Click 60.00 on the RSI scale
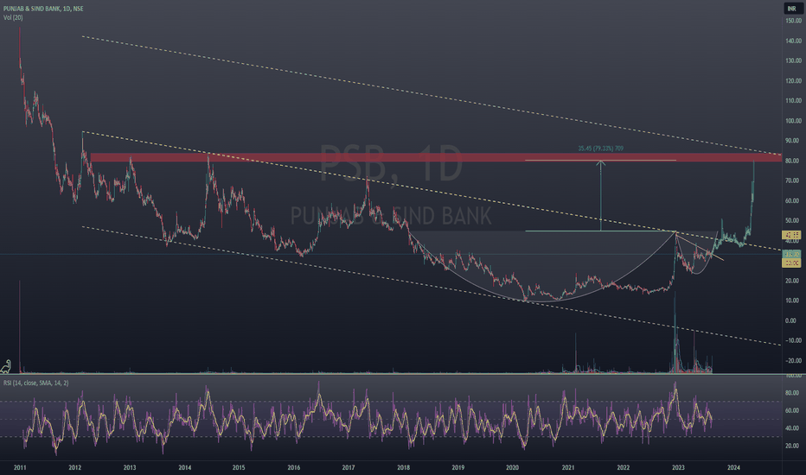Image resolution: width=806 pixels, height=475 pixels. tap(792, 411)
